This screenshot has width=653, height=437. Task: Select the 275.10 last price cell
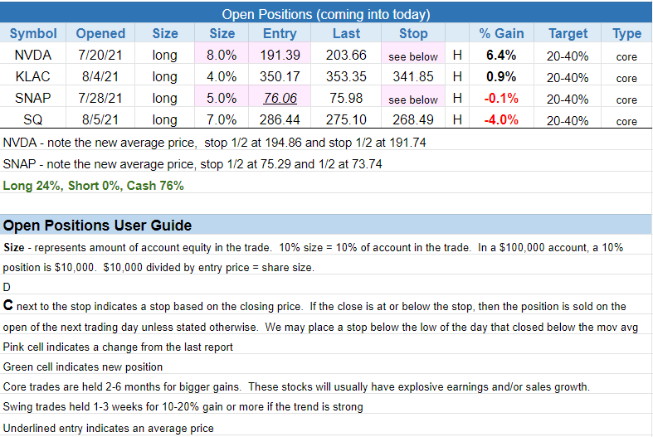tap(346, 120)
